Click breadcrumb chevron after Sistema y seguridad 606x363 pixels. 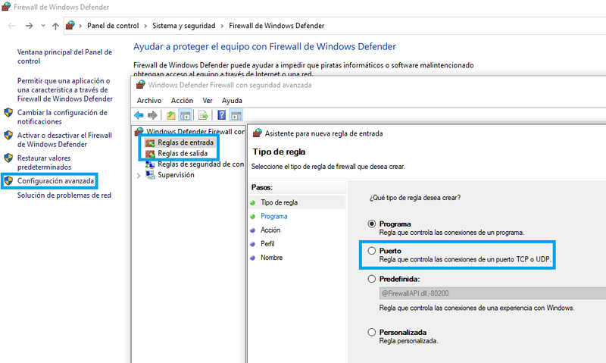pos(222,26)
